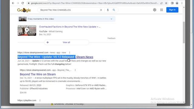Reload the page with the refresh icon
This screenshot has height=109, width=194.
(x=23, y=3)
